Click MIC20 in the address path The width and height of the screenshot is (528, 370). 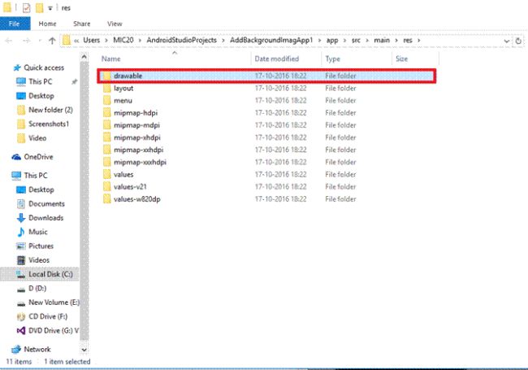coord(123,40)
